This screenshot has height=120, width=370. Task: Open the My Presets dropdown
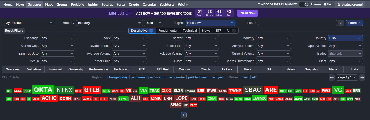click(x=29, y=23)
